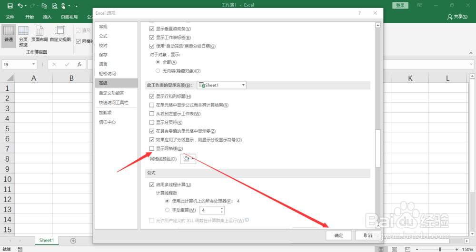Open 自定义视图 custom views
The height and width of the screenshot is (252, 476).
(60, 34)
